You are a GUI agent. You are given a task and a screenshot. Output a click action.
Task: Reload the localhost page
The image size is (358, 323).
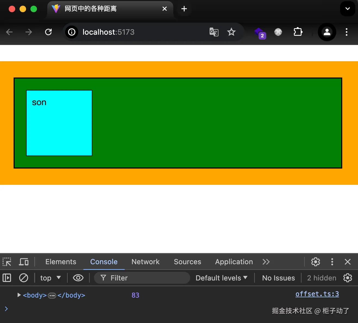coord(48,32)
